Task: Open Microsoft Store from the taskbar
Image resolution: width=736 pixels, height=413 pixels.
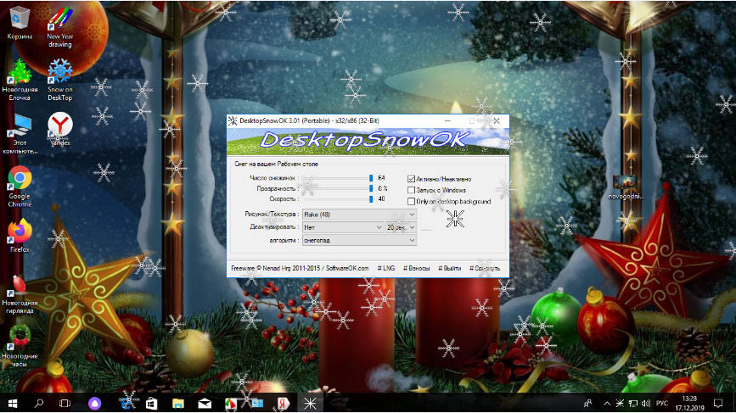Action: tap(152, 403)
